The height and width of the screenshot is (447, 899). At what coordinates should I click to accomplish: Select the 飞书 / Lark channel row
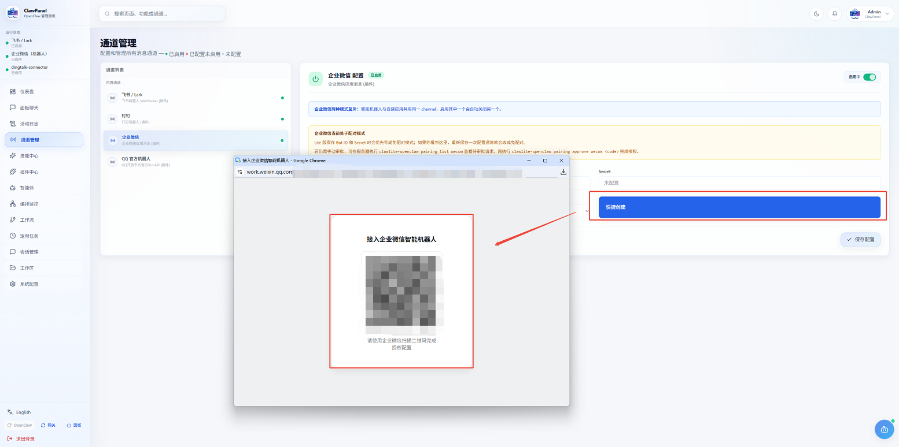point(196,98)
